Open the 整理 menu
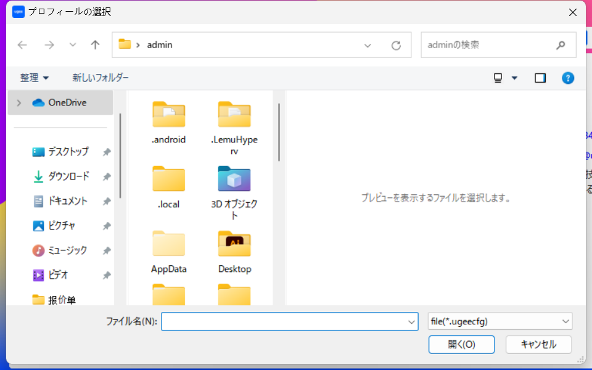This screenshot has height=370, width=592. [x=35, y=78]
